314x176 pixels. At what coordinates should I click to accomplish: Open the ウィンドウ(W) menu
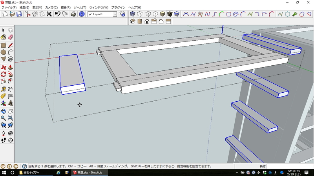click(x=99, y=7)
